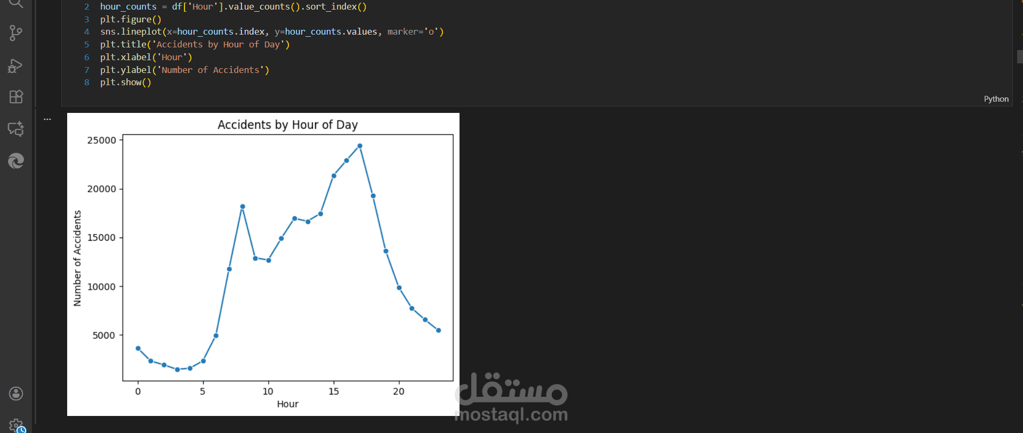Click the plt.ylabel code line
The height and width of the screenshot is (433, 1023).
(184, 70)
